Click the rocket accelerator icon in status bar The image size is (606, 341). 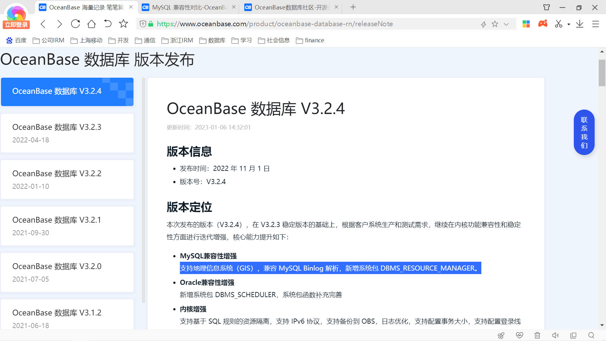(x=501, y=335)
